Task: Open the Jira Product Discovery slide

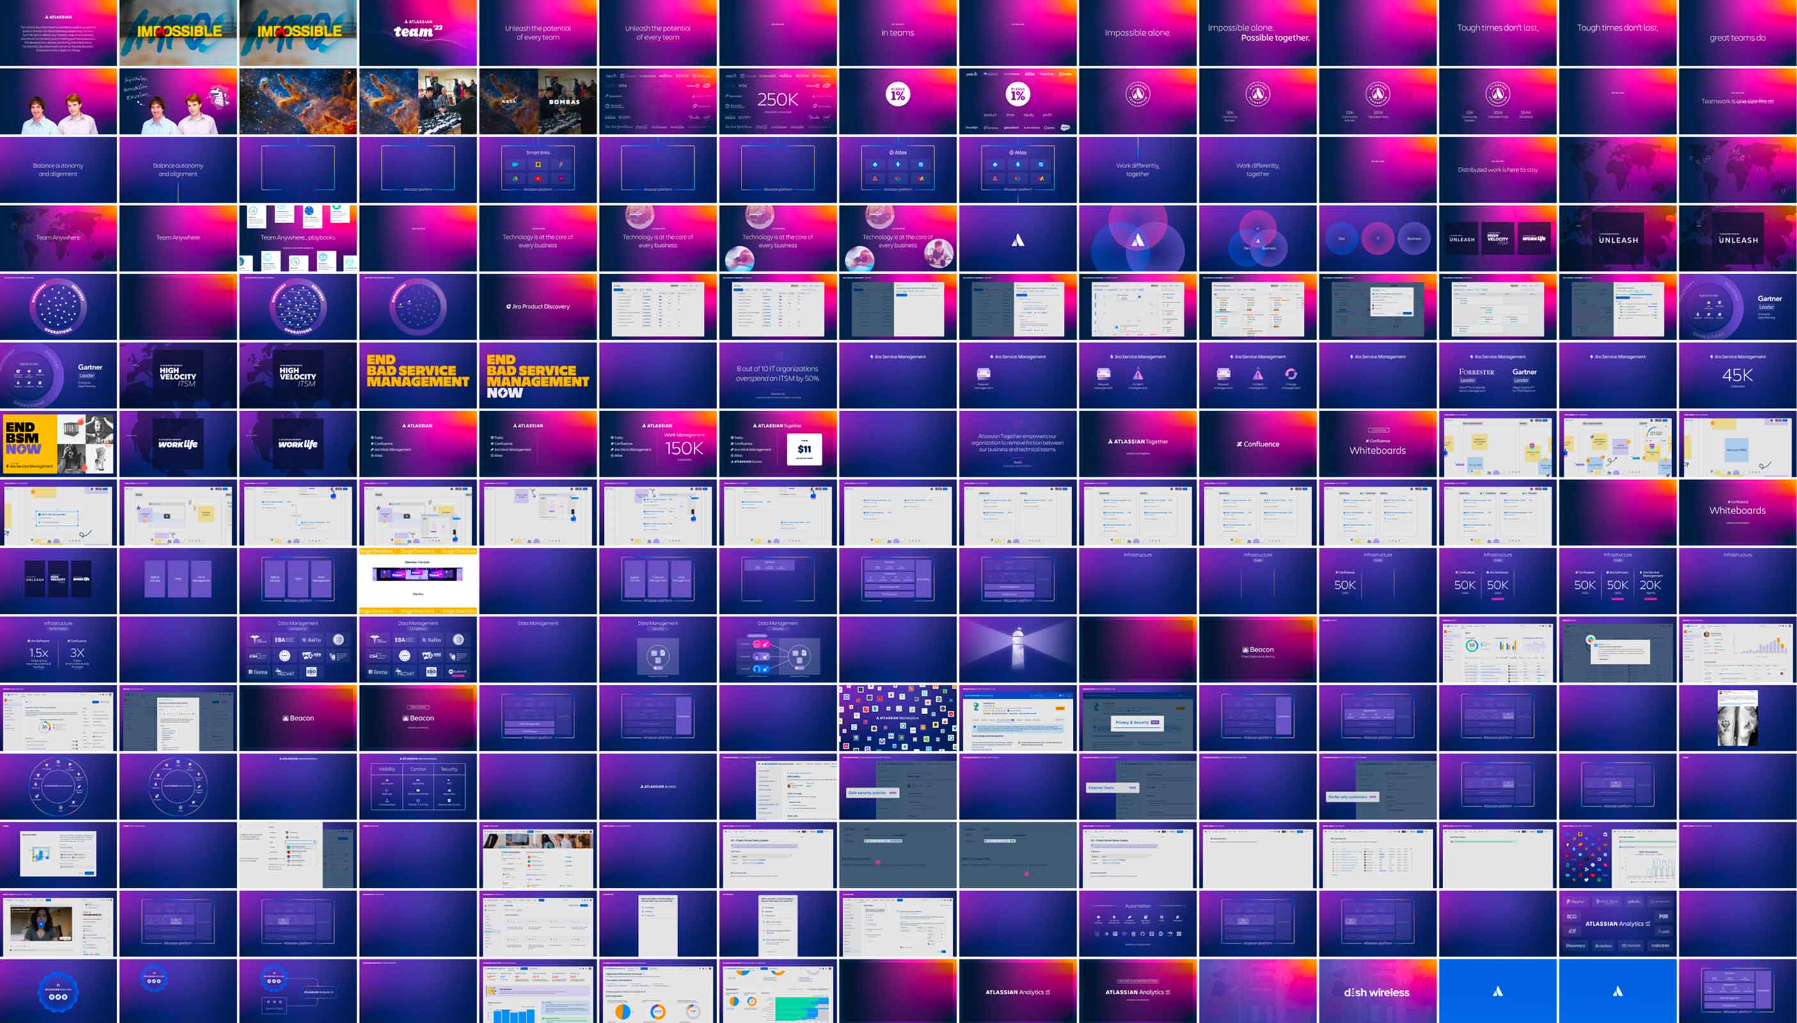Action: point(537,306)
